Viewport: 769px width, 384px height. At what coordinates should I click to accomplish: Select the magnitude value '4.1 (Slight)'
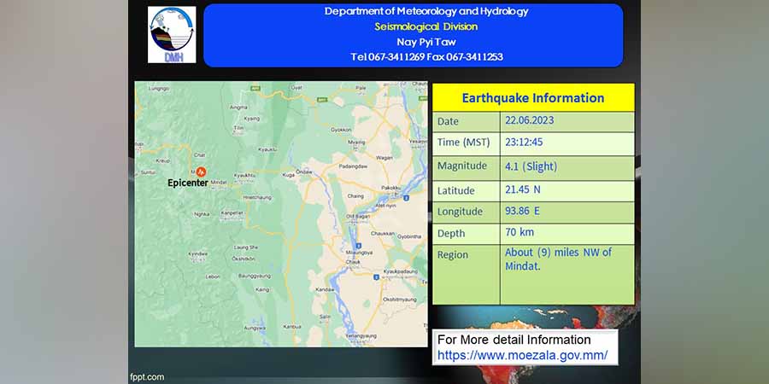tap(531, 166)
